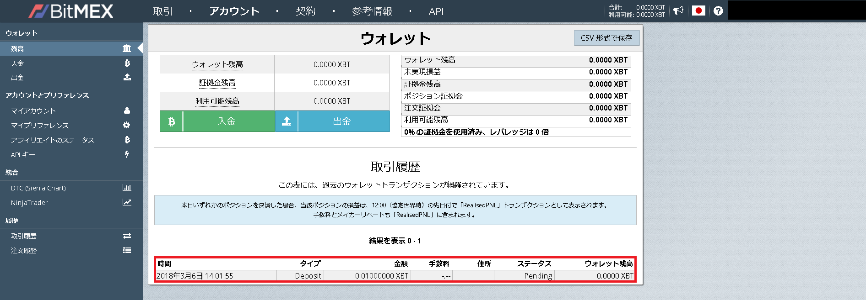Click the bitcoin icon beside 入金 in sidebar

click(127, 63)
